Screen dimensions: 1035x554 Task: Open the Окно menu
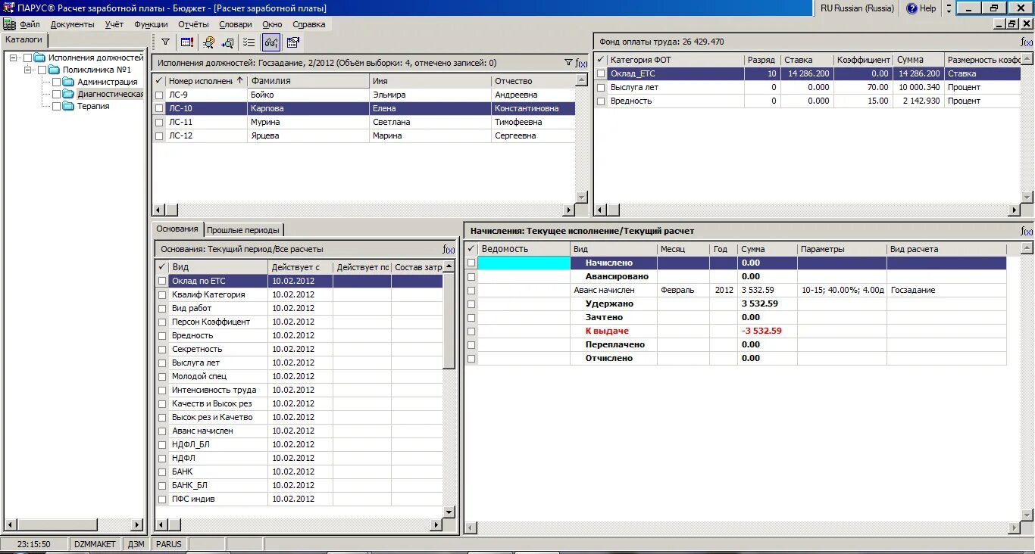click(x=272, y=24)
